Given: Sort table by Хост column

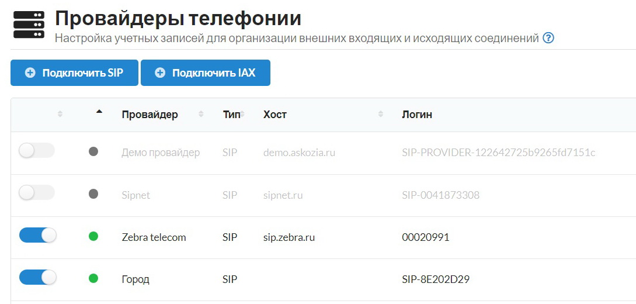Looking at the screenshot, I should pos(275,115).
